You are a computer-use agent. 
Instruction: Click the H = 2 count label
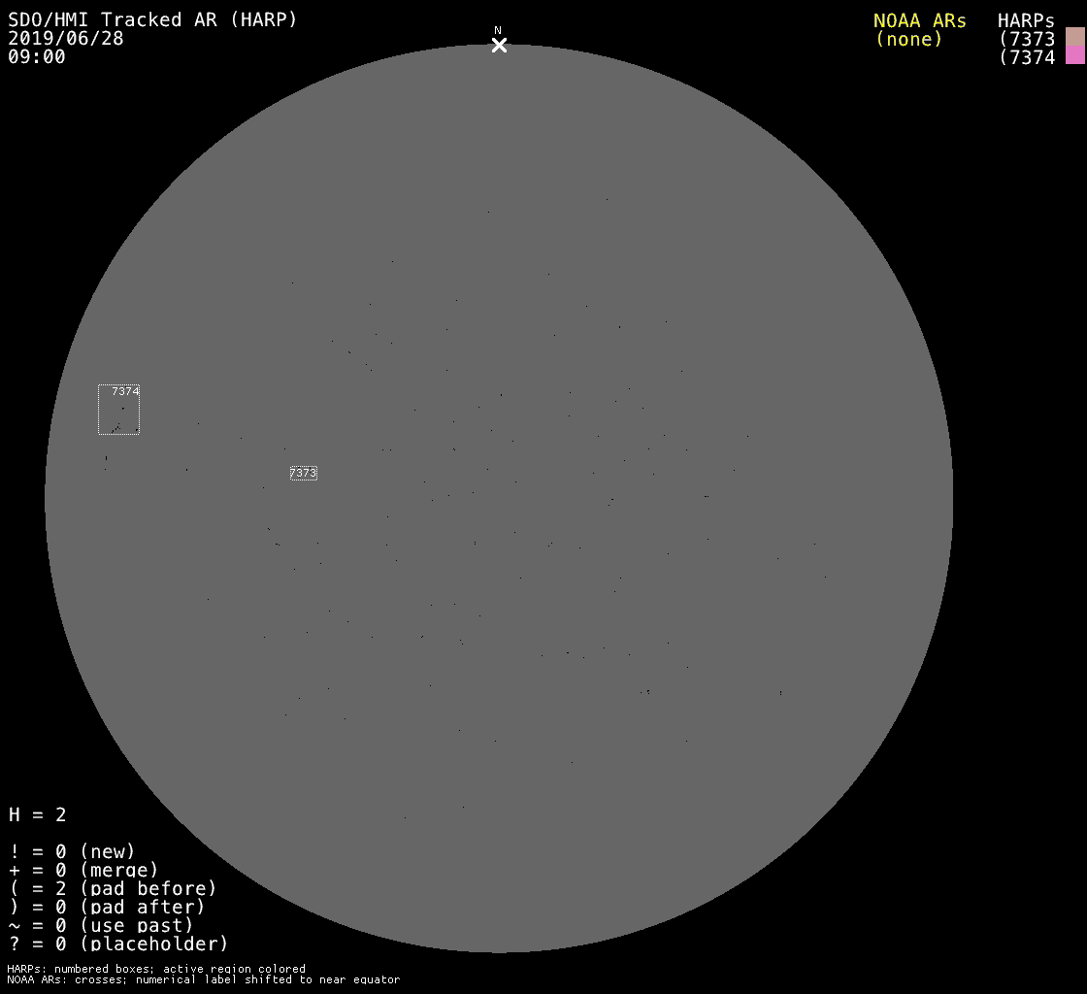(38, 814)
